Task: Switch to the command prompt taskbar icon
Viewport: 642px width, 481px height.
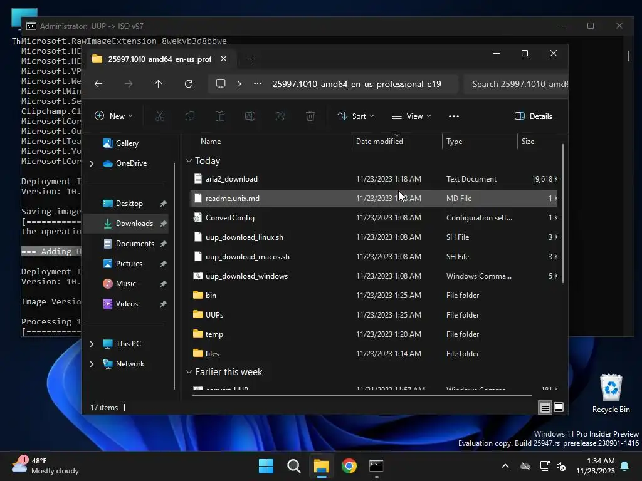Action: [376, 466]
